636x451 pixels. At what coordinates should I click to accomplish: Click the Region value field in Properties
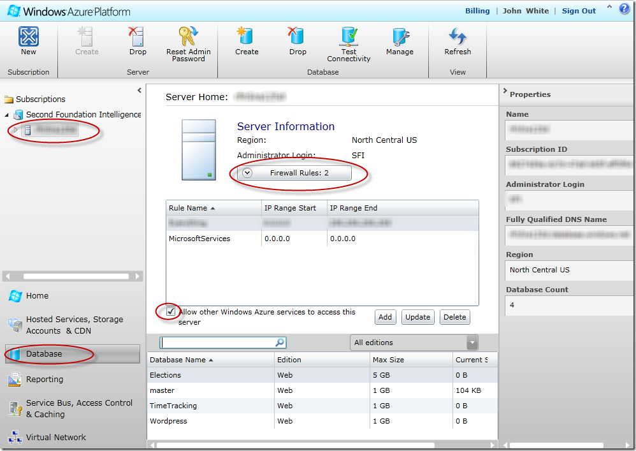(570, 270)
